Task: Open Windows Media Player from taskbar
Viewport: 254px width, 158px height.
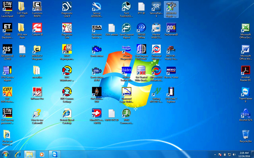Action: [x=42, y=154]
